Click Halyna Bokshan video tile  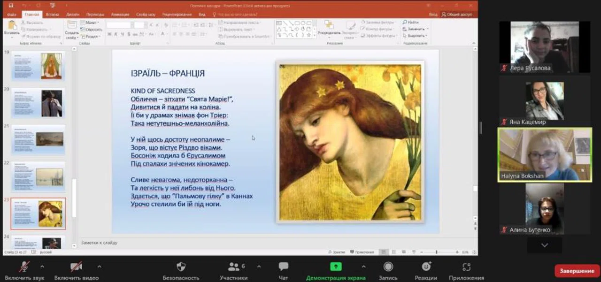[x=545, y=155]
